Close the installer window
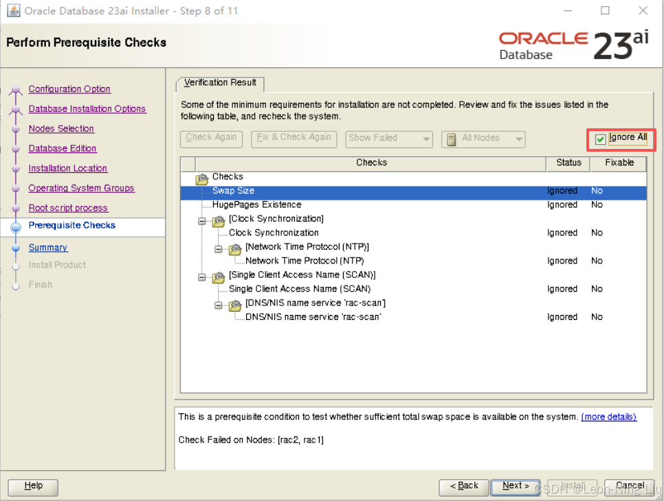 coord(643,10)
